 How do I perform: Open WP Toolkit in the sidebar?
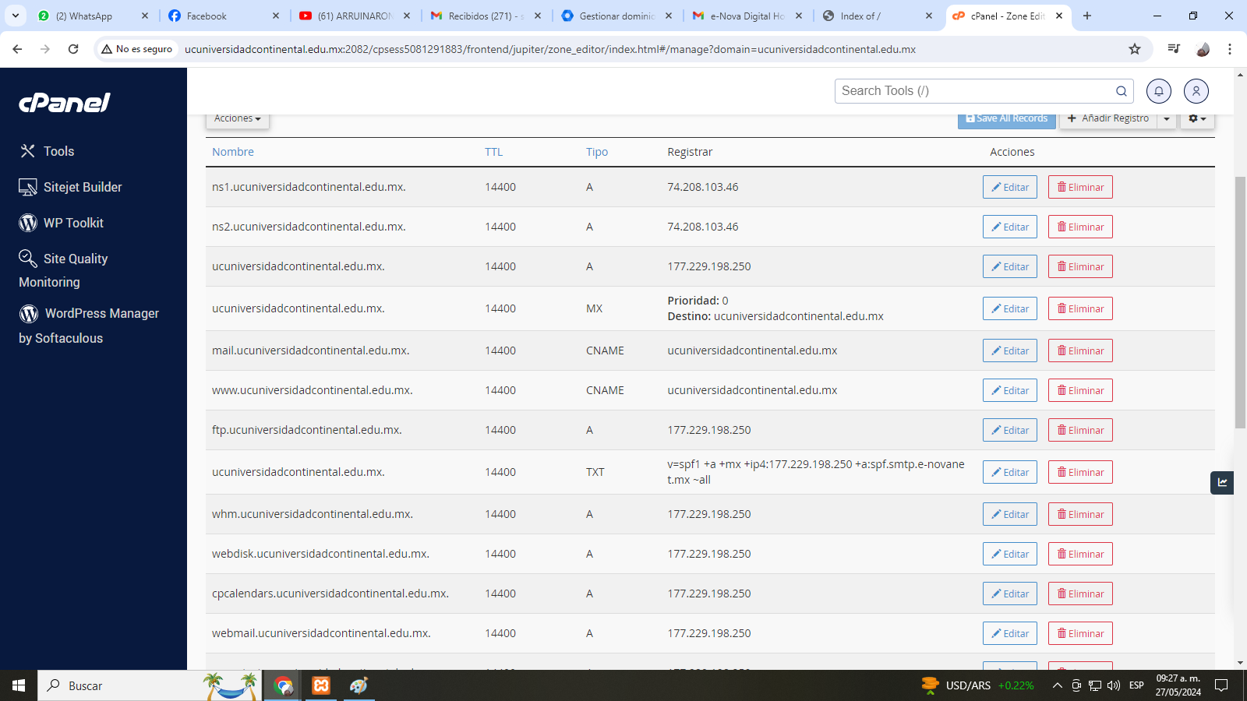pos(73,223)
